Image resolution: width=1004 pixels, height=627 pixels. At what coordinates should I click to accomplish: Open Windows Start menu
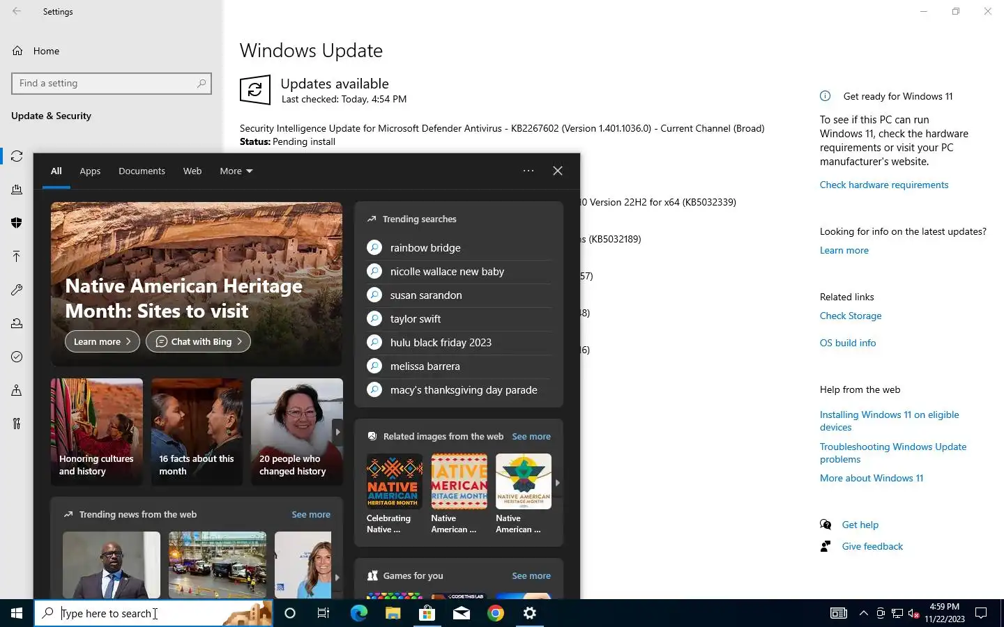pyautogui.click(x=17, y=613)
